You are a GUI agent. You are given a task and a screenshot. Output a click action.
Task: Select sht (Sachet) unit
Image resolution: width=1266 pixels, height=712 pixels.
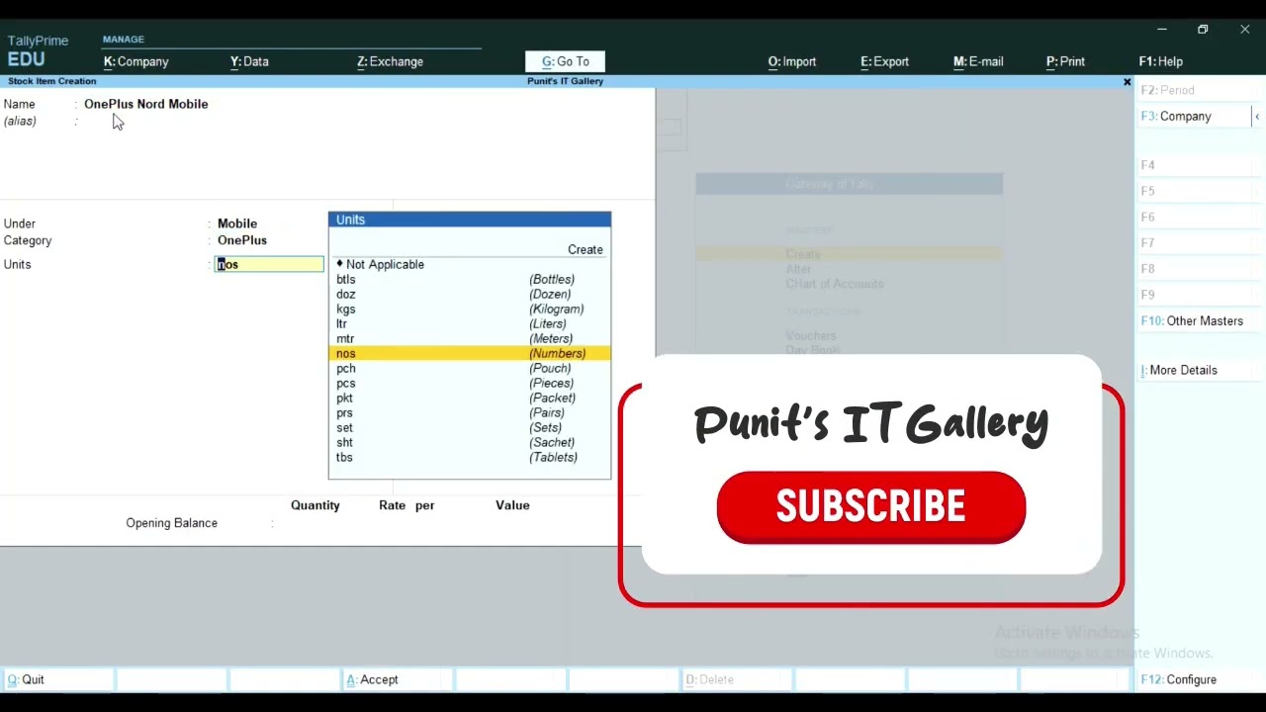(470, 442)
